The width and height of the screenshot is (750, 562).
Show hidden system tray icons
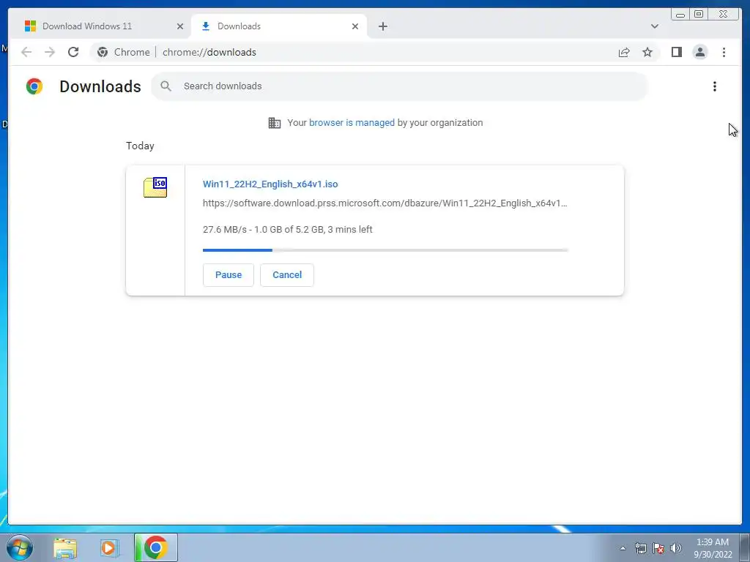click(623, 548)
